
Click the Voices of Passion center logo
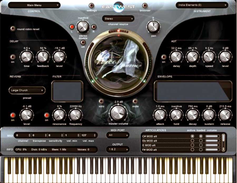(118, 64)
